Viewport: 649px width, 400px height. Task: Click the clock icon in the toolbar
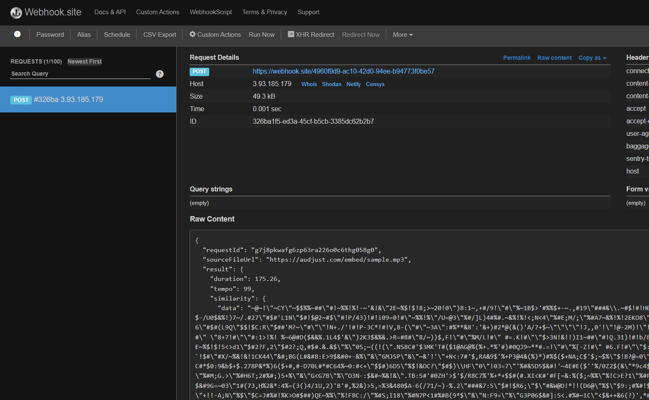coord(17,34)
